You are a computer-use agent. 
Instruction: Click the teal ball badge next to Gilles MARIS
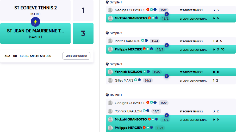click(136, 80)
